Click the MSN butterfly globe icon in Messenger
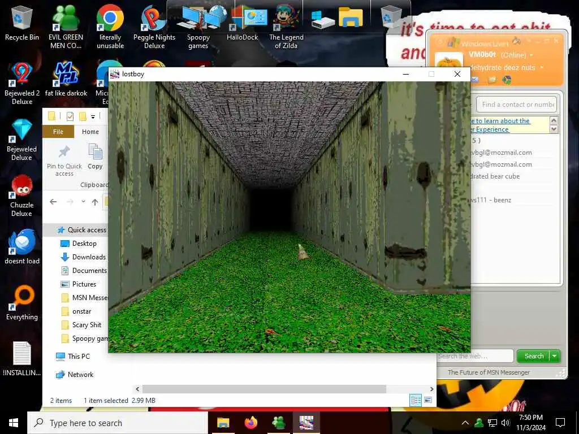 [x=507, y=80]
